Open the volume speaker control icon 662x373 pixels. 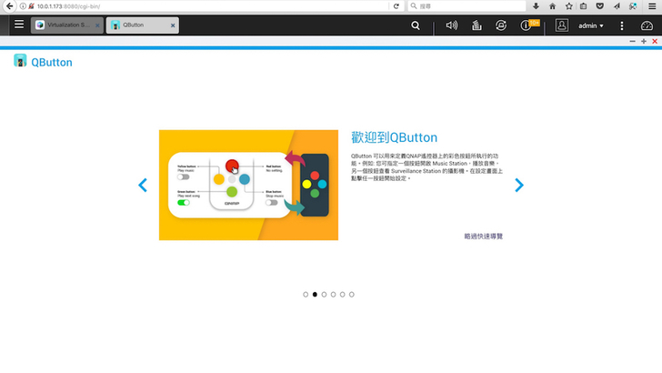coord(452,25)
